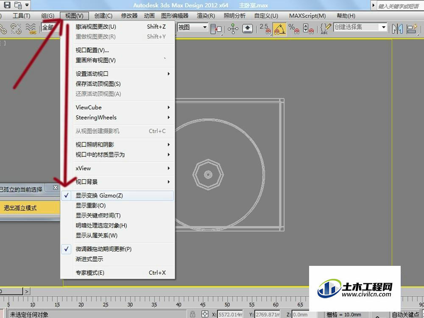Uncheck 微调器拖动期间更新(P) option
This screenshot has height=318, width=424.
click(117, 249)
